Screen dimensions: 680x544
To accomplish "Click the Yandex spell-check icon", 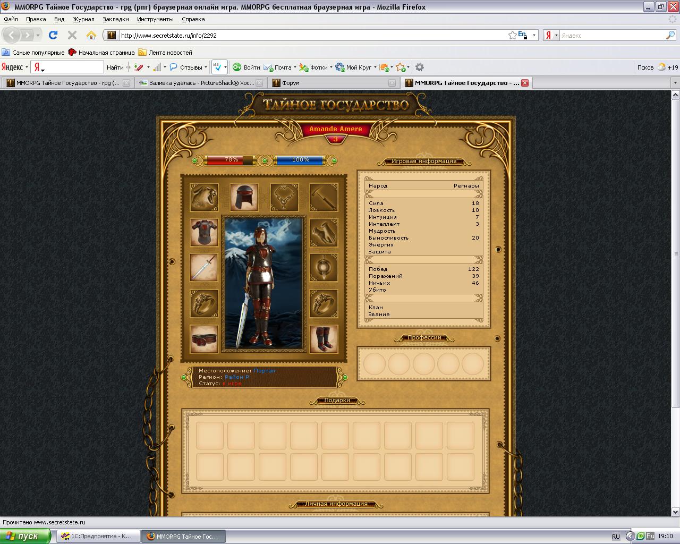I will pyautogui.click(x=217, y=67).
